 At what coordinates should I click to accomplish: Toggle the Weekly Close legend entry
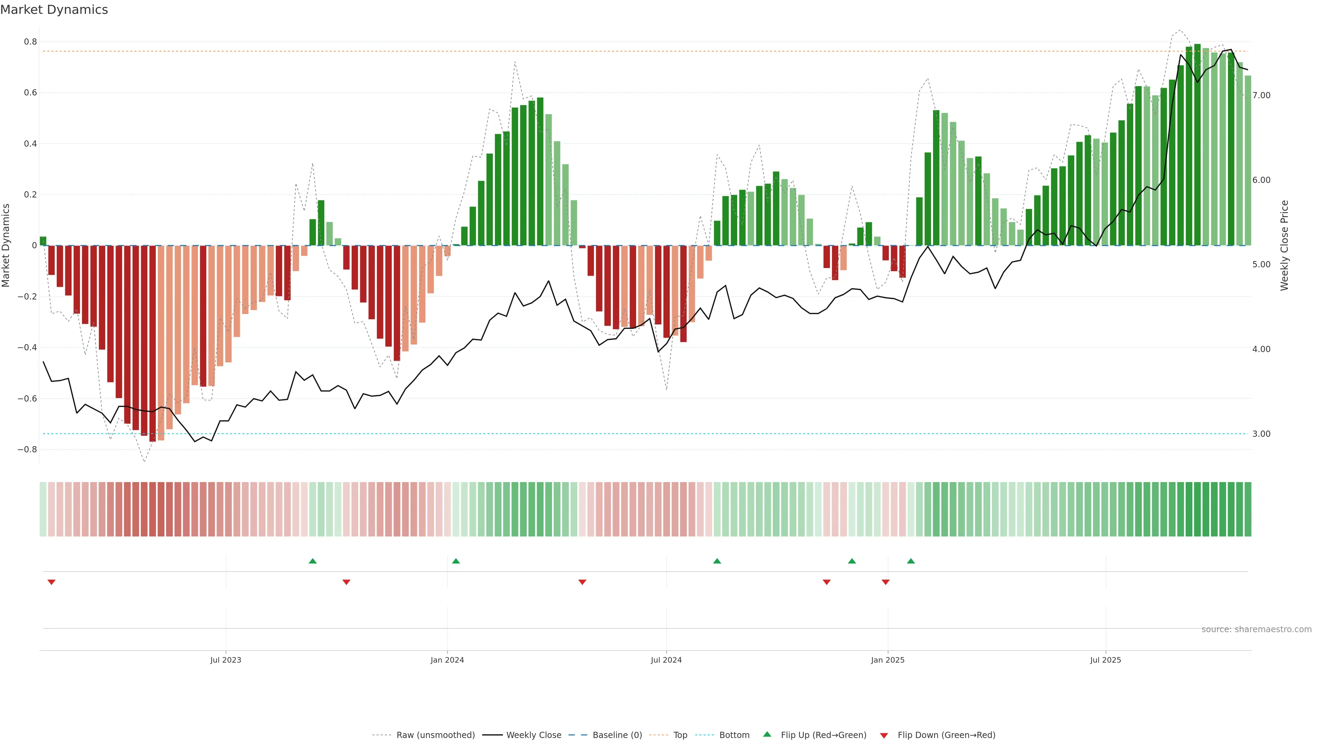533,735
